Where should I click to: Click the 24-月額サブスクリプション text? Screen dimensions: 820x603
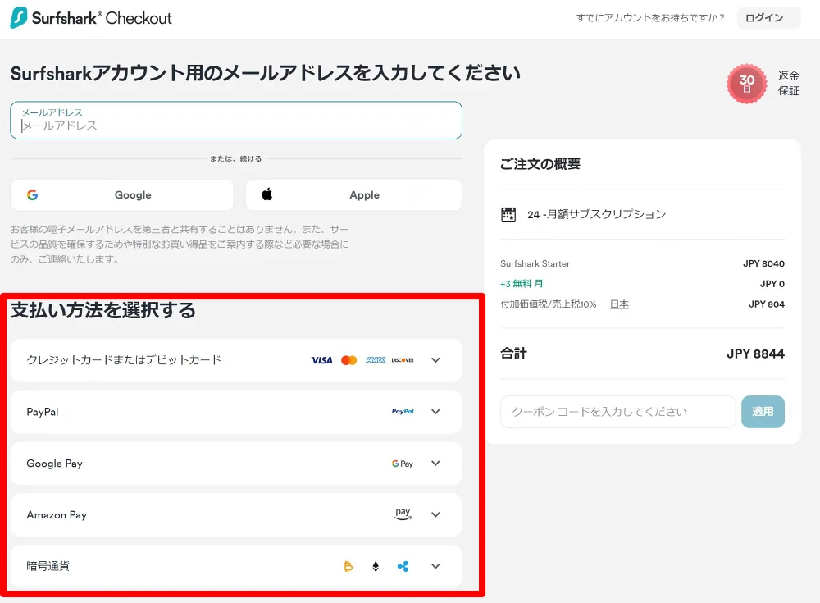pos(596,215)
